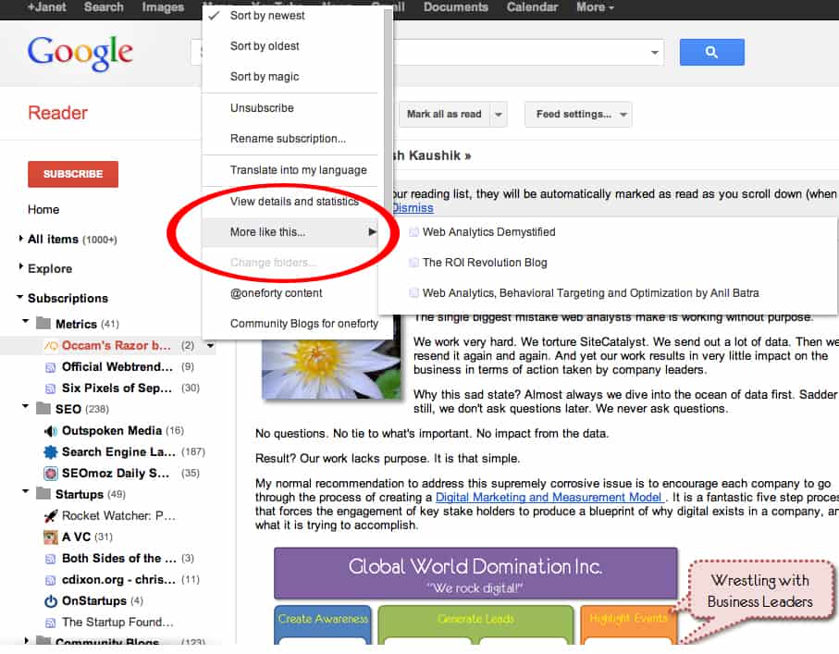
Task: Click the Reader title
Action: (57, 113)
